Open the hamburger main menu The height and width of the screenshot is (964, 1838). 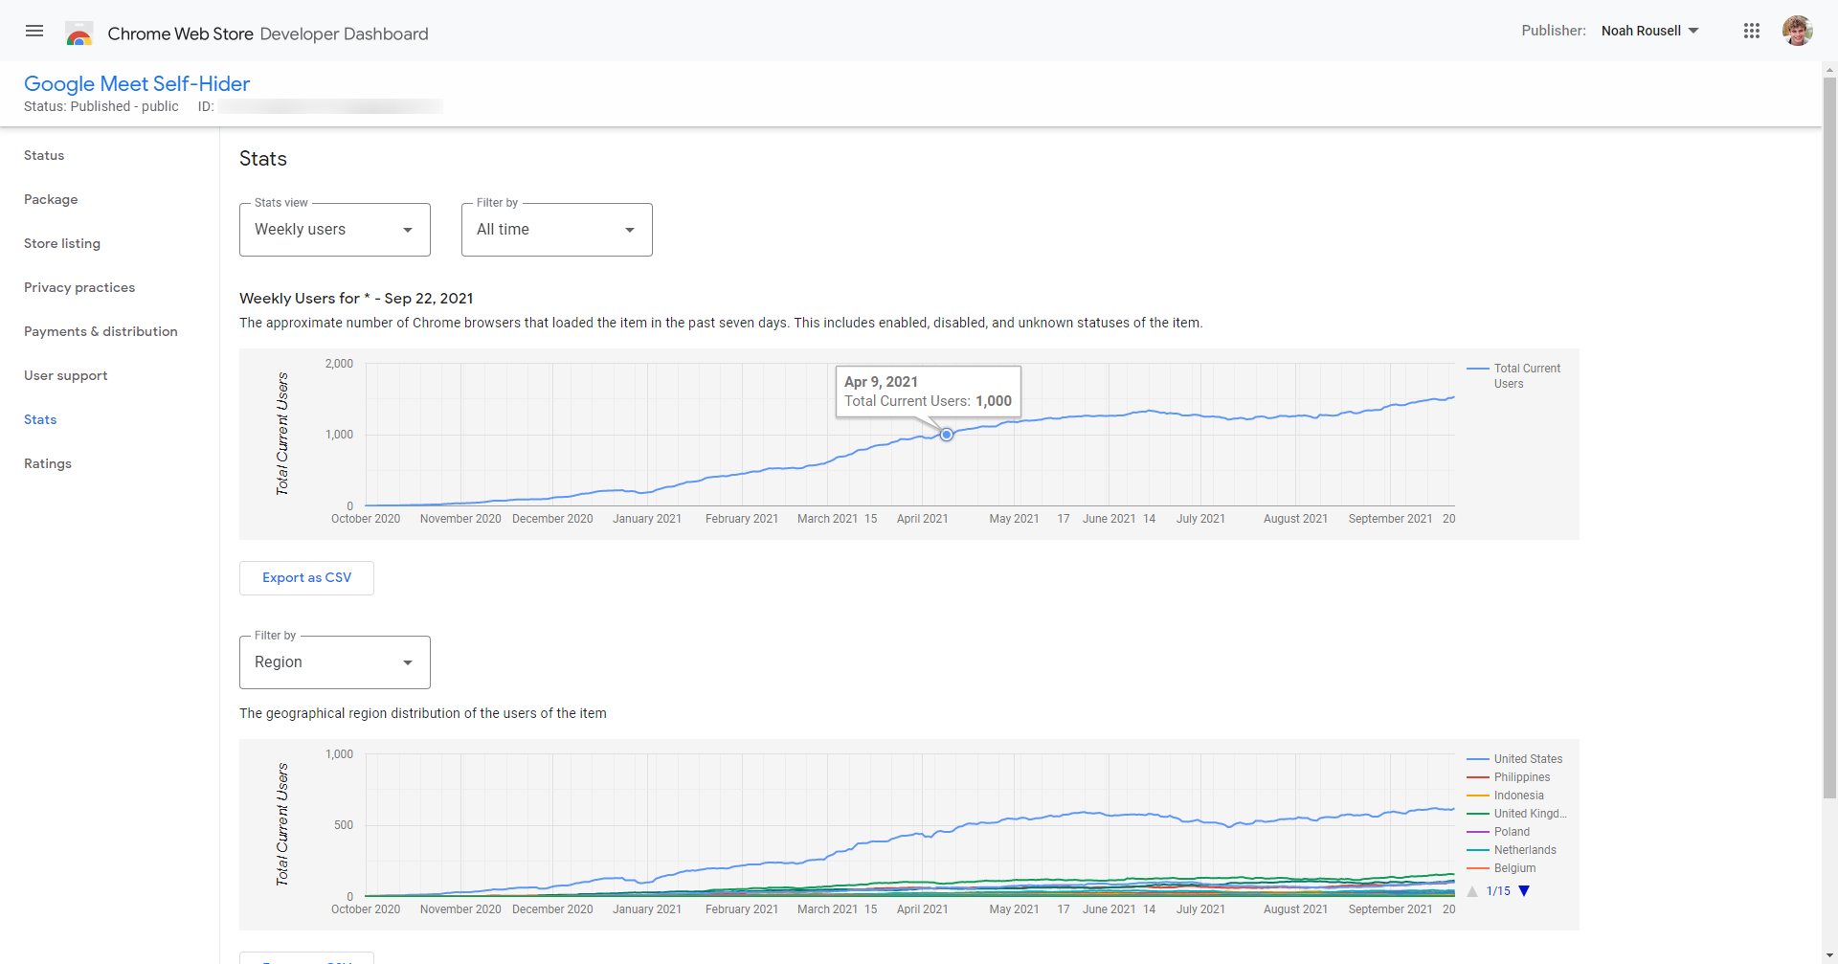point(34,31)
